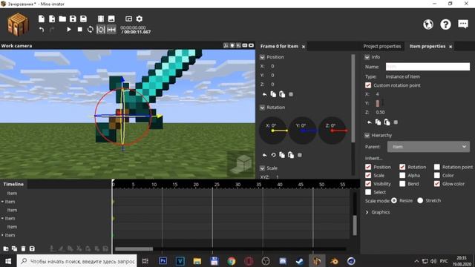
Task: Adjust the Z rotation wheel
Action: tap(332, 131)
